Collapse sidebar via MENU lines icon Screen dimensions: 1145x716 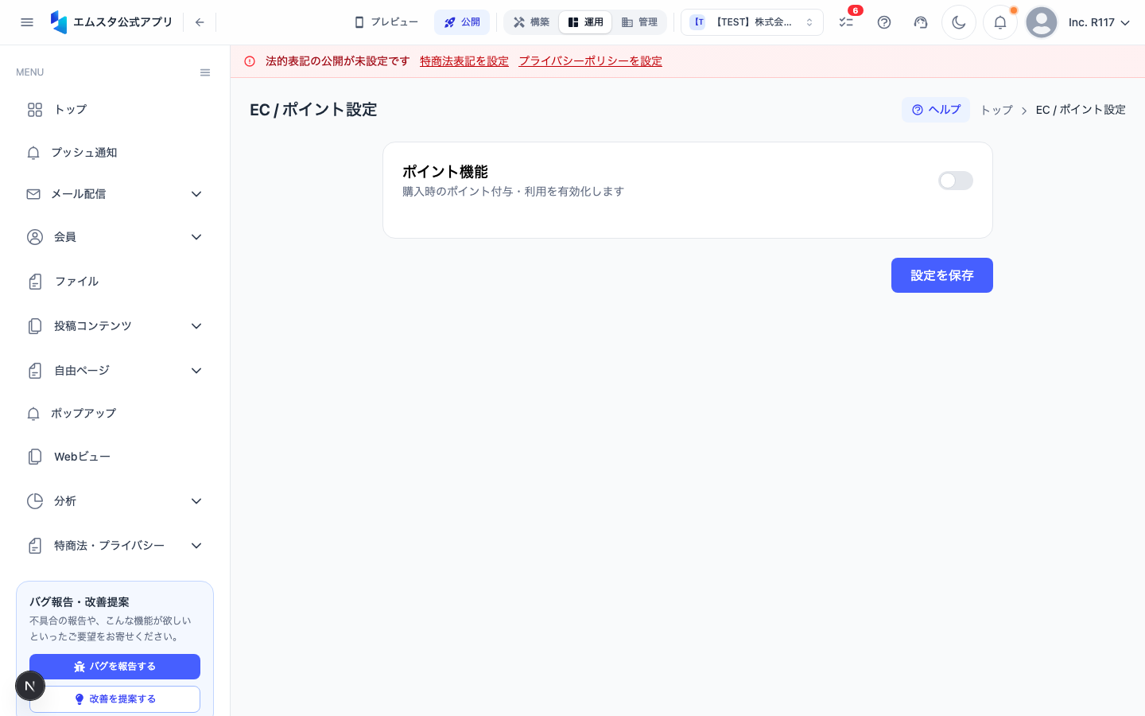pos(205,72)
